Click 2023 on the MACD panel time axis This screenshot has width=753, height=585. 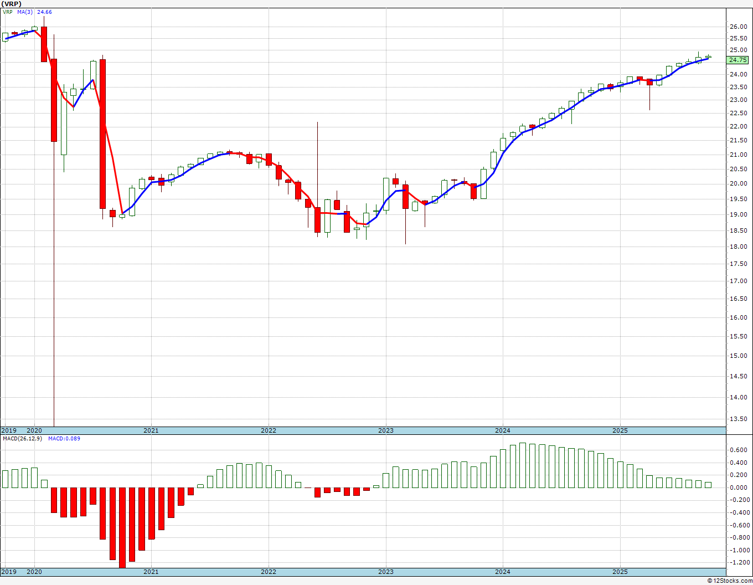click(386, 572)
